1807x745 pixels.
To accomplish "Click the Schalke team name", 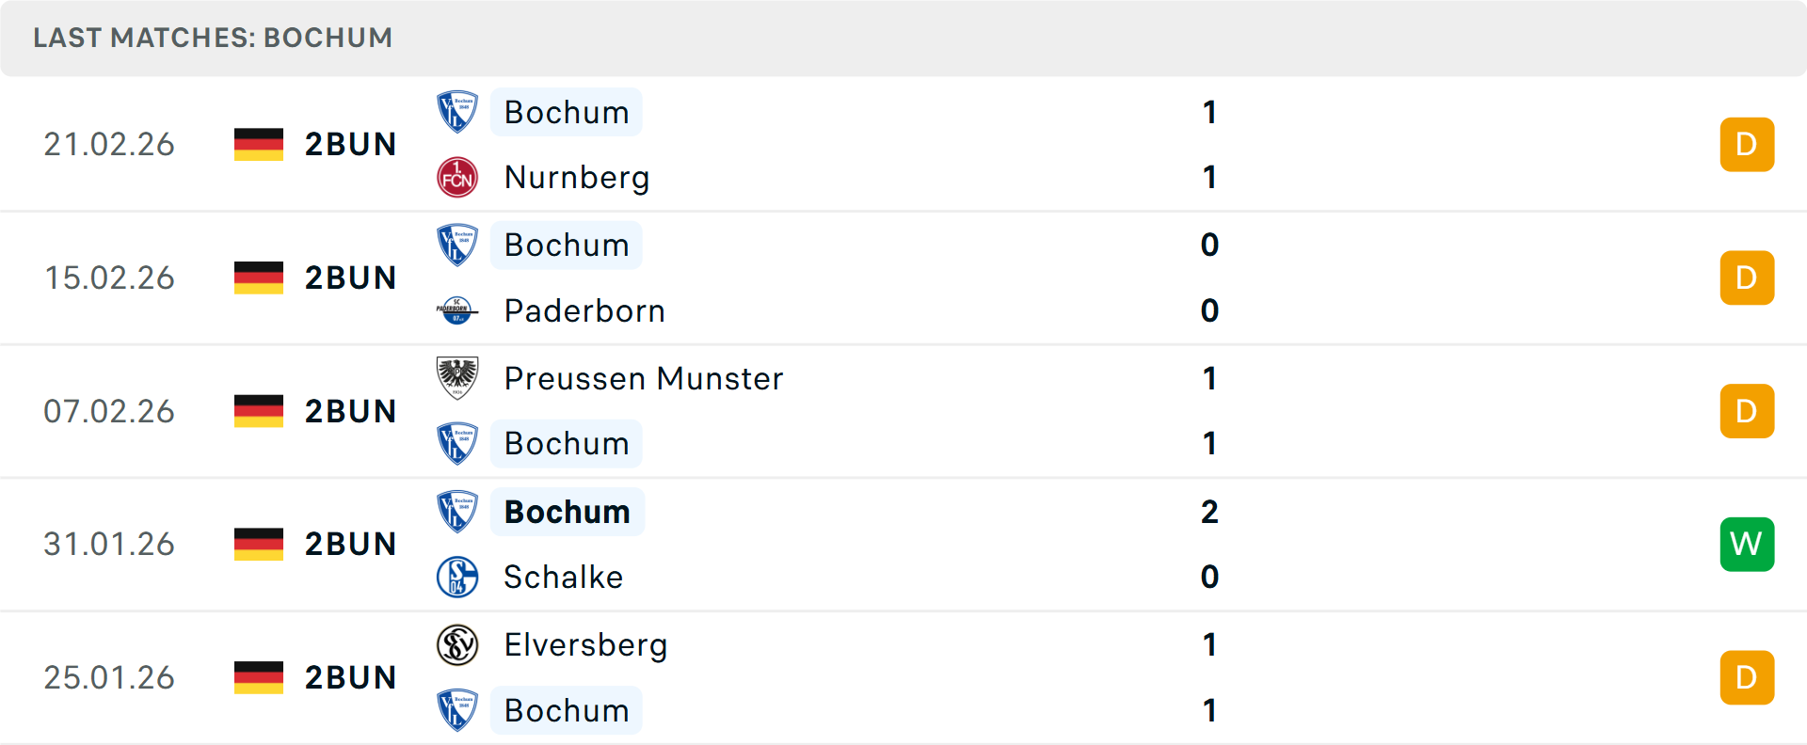I will (x=563, y=577).
